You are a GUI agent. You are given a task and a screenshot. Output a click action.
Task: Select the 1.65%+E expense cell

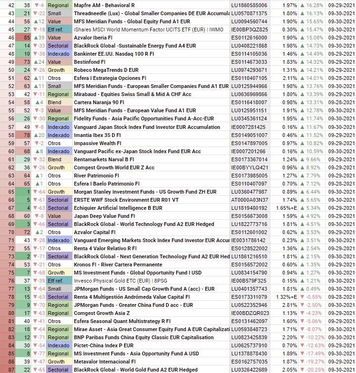tap(284, 208)
